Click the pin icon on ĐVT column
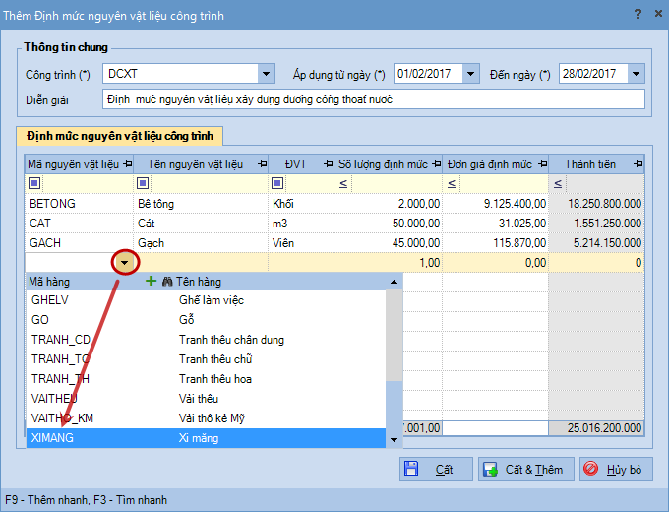This screenshot has width=669, height=512. click(327, 164)
